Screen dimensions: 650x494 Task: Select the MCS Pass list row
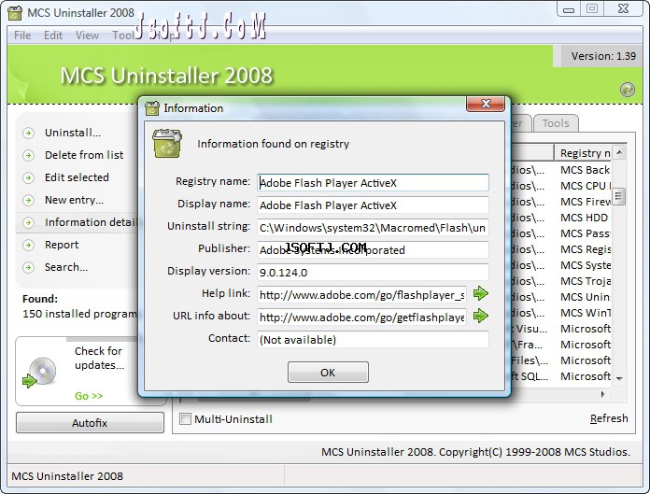[585, 233]
